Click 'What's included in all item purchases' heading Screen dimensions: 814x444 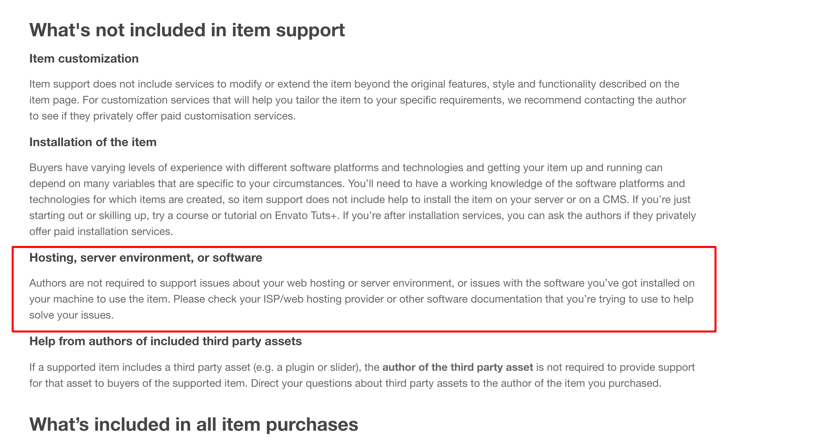click(194, 424)
